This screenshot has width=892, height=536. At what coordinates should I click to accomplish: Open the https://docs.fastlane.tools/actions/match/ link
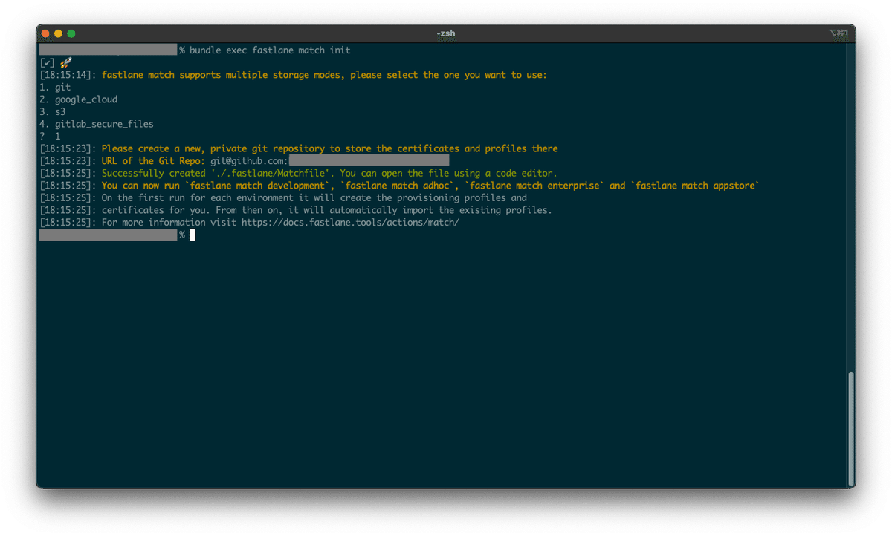pyautogui.click(x=350, y=223)
